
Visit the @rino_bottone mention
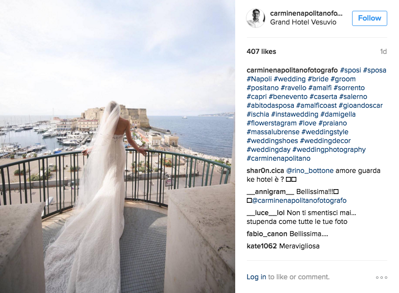(310, 171)
